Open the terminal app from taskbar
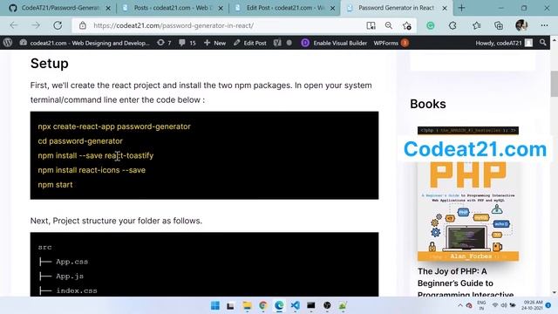Viewport: 558px width, 314px height. click(x=311, y=305)
